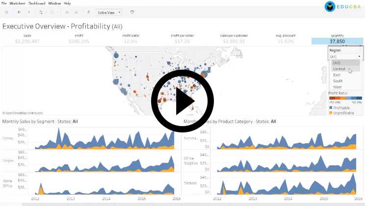The width and height of the screenshot is (365, 206).
Task: Select Central in Region list
Action: tap(339, 69)
